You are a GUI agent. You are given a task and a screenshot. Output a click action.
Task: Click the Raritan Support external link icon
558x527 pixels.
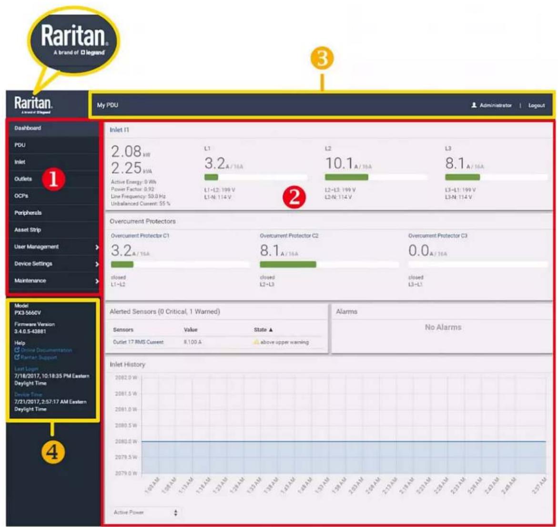click(x=17, y=358)
